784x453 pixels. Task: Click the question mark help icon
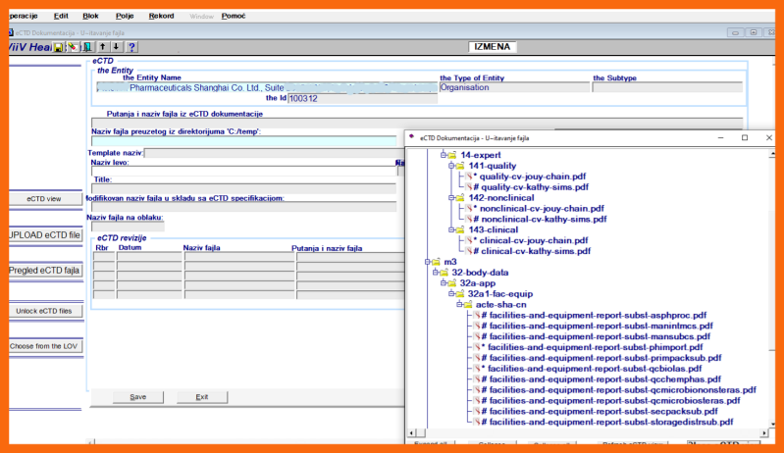tap(131, 47)
